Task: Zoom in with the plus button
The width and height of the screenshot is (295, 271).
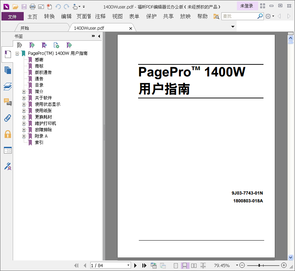Action: pos(284,265)
